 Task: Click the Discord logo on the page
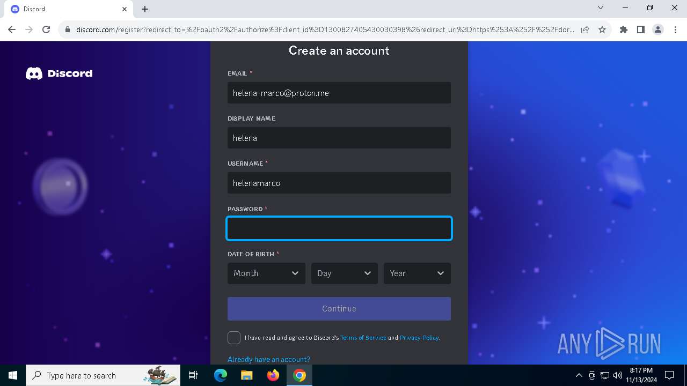coord(59,73)
